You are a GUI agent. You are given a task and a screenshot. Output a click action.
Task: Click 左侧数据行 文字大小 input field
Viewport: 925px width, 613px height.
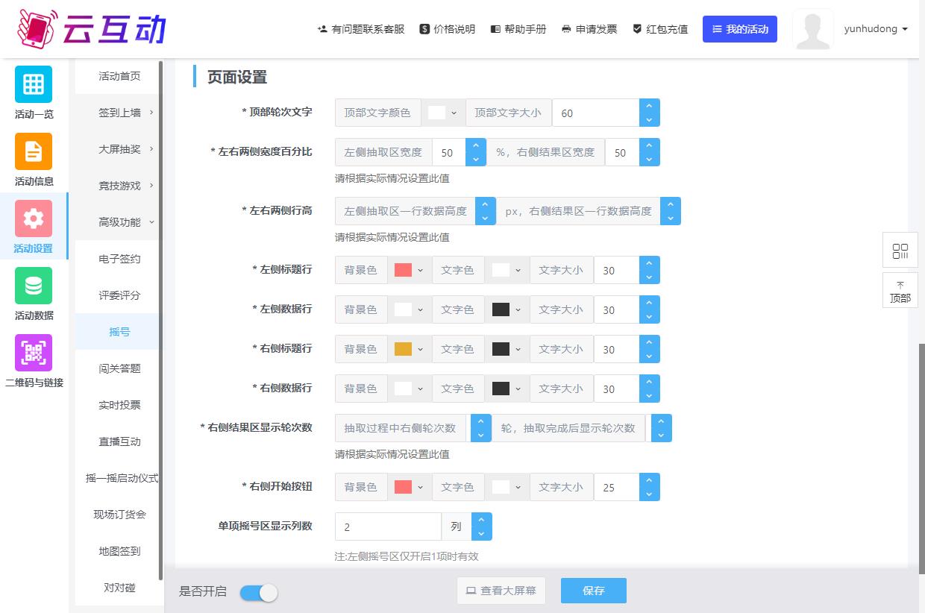click(616, 309)
